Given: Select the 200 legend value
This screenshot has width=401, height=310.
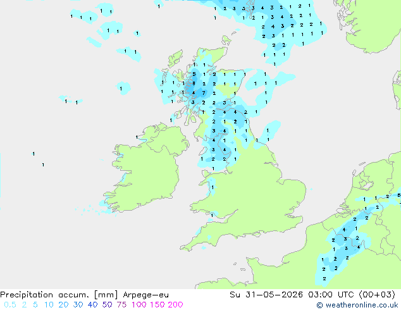Looking at the screenshot, I should (175, 305).
